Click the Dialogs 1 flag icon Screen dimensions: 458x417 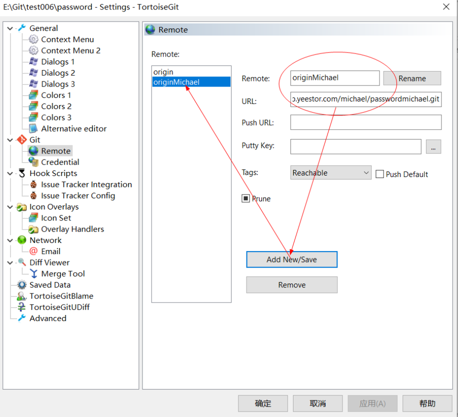(x=33, y=61)
